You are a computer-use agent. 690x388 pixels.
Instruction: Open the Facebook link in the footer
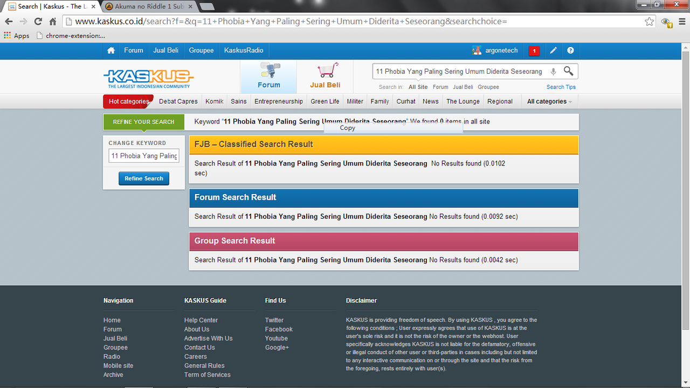point(279,329)
